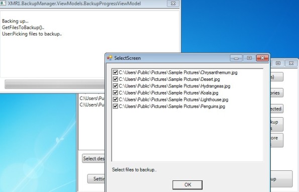Close the background Backup Manager window
Screen dimensions: 299x192
[291, 63]
